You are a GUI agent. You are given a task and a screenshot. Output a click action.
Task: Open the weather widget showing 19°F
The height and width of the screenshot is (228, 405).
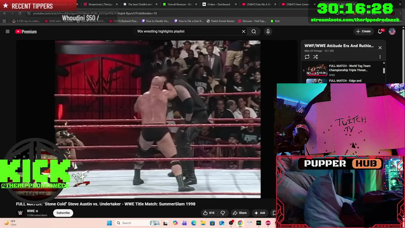click(10, 223)
